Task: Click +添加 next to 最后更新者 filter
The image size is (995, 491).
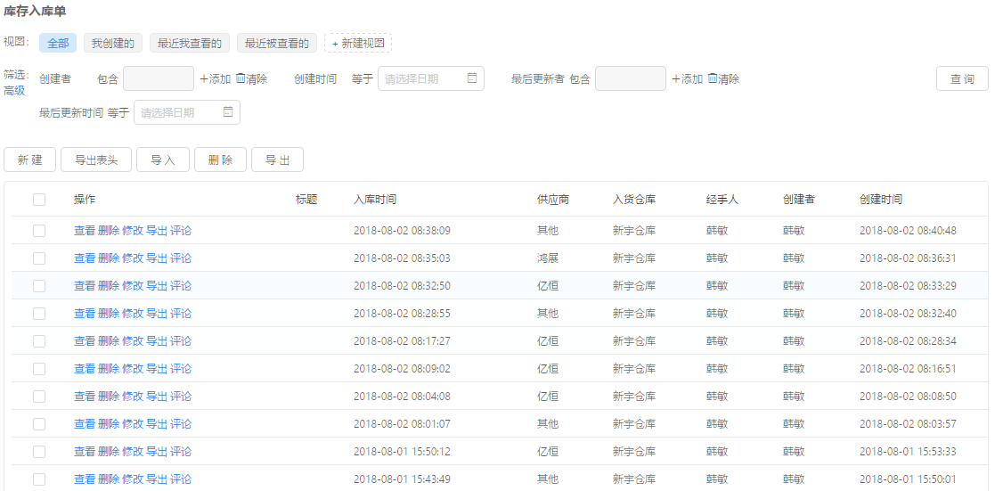Action: (x=687, y=78)
